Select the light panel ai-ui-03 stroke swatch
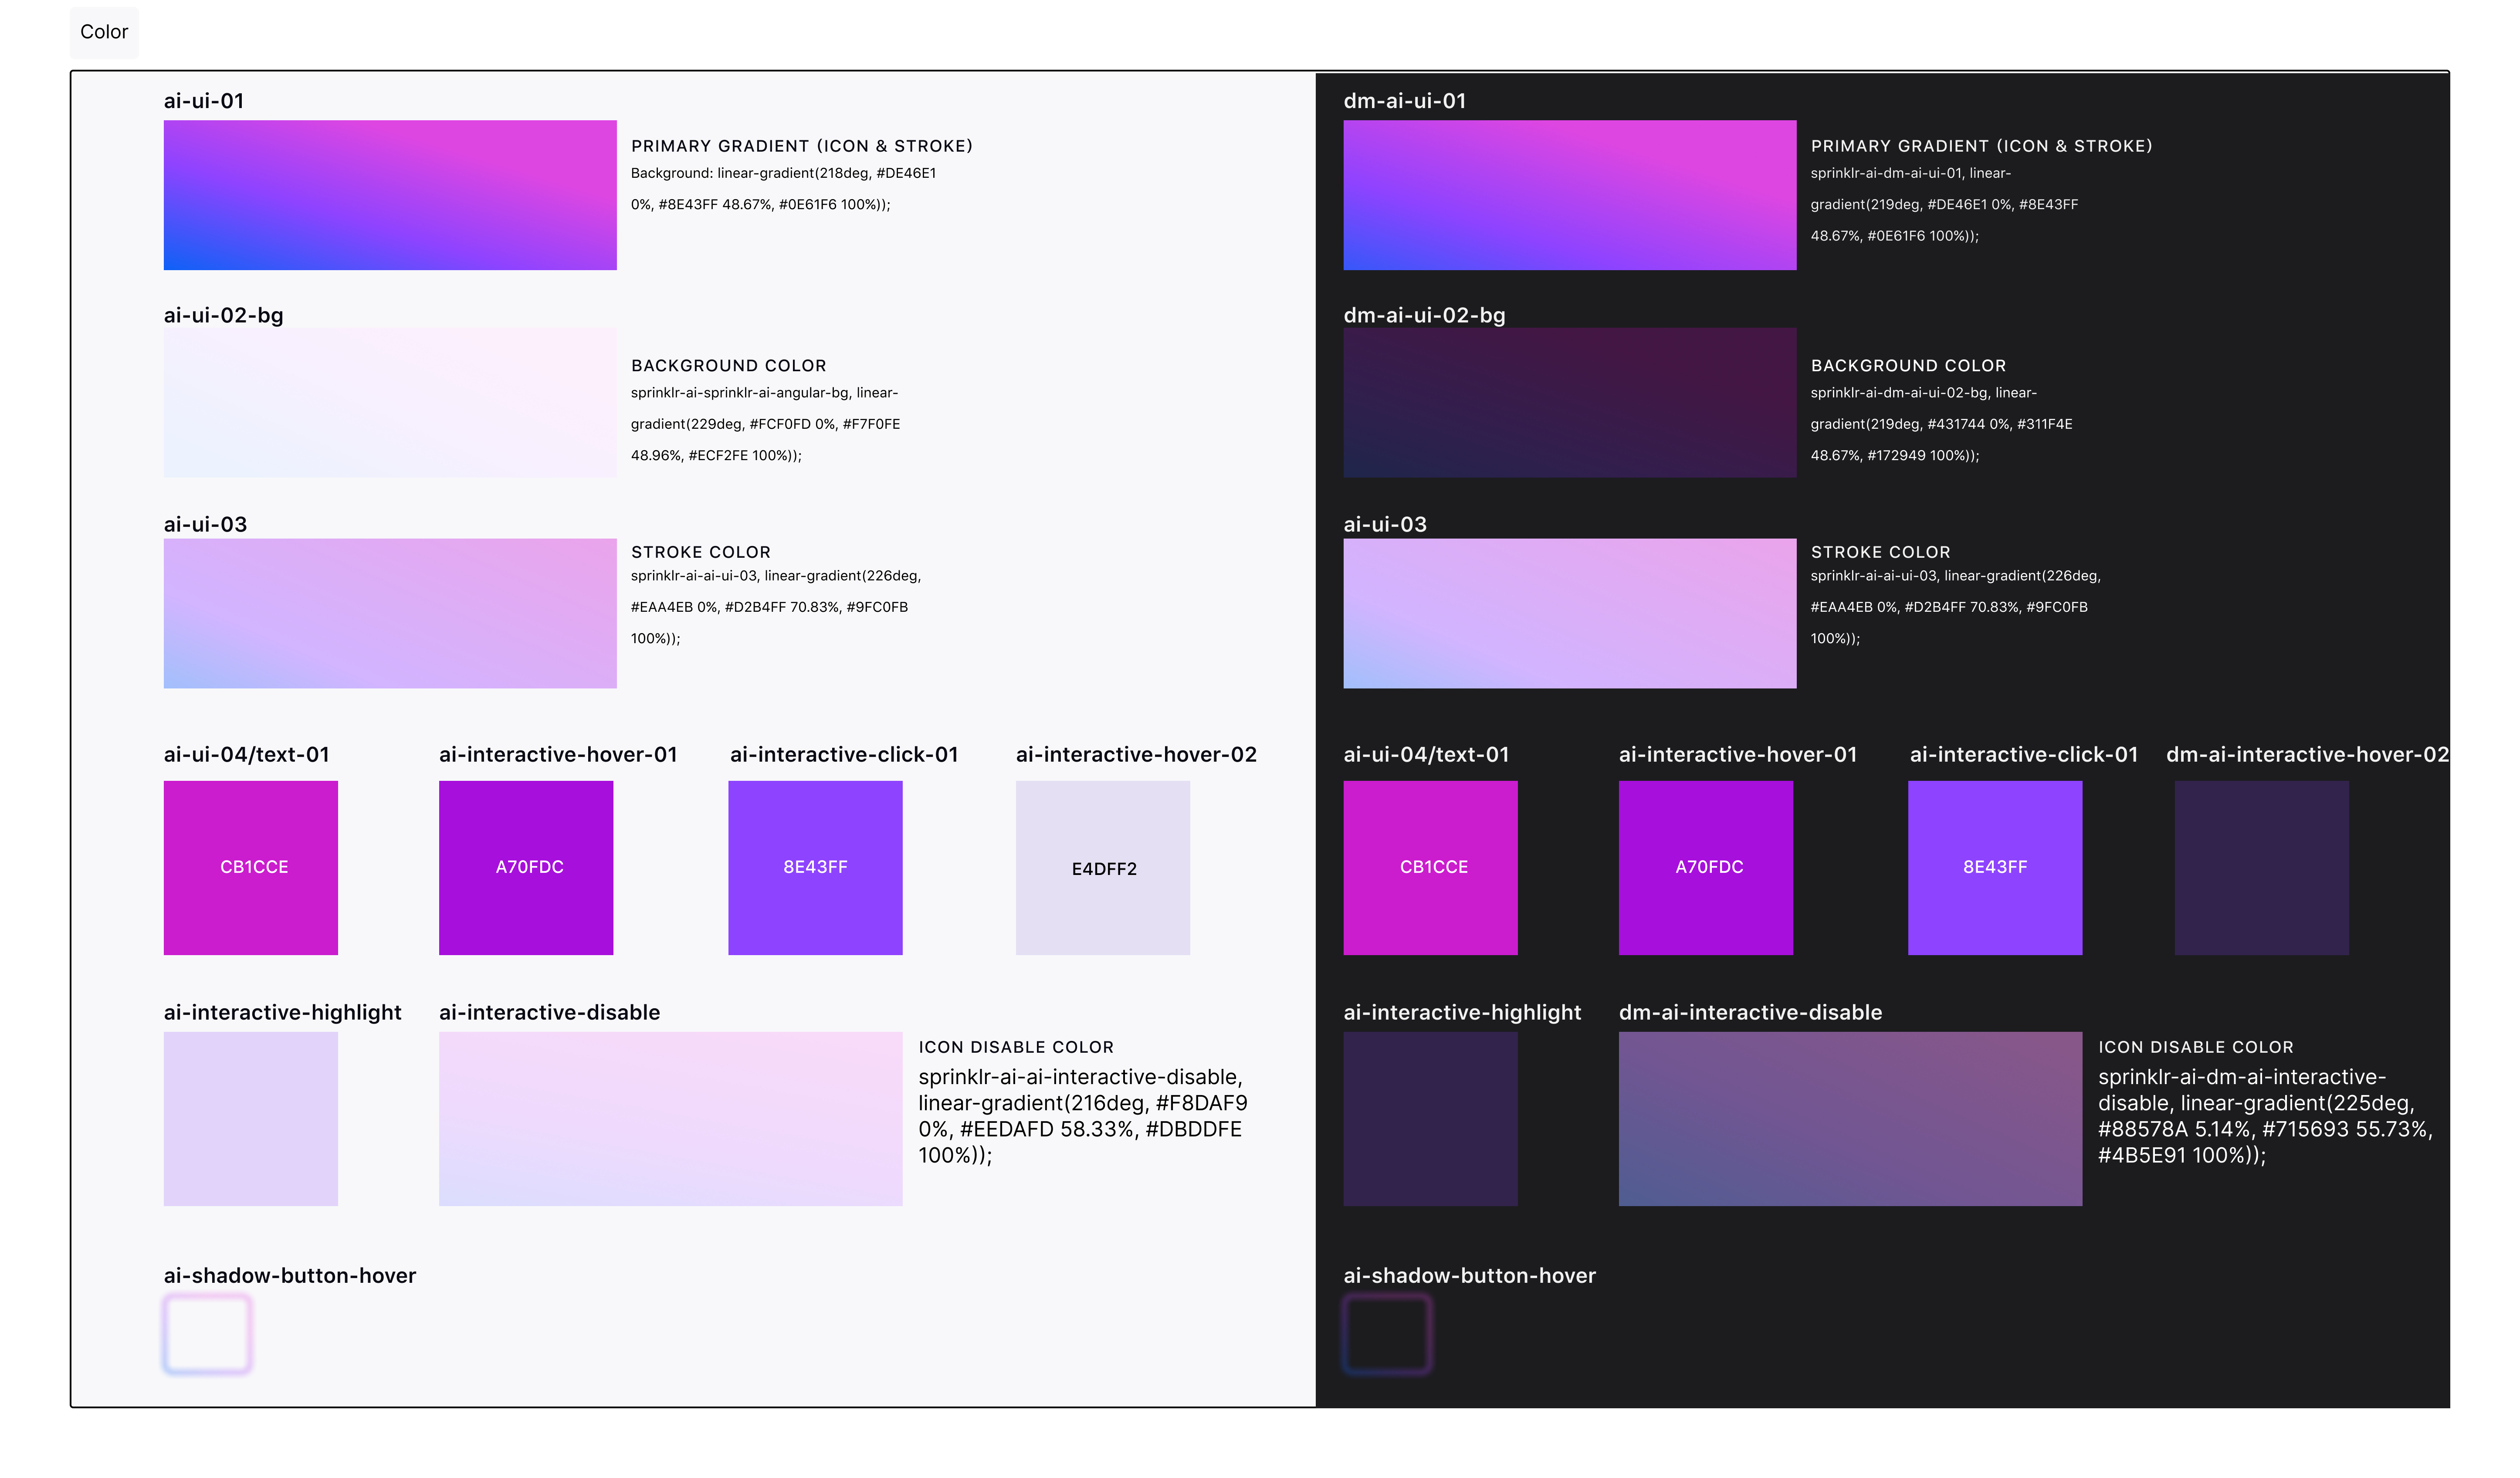Viewport: 2520px width, 1478px height. click(x=390, y=613)
